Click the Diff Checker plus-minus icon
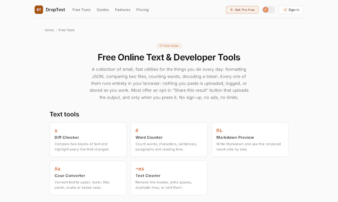The height and width of the screenshot is (202, 338). click(56, 131)
